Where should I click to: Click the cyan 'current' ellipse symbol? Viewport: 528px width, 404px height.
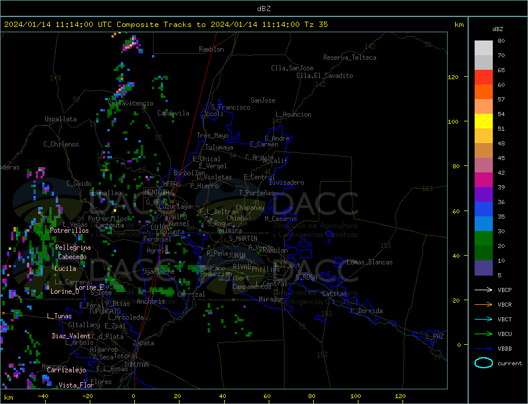pos(483,363)
